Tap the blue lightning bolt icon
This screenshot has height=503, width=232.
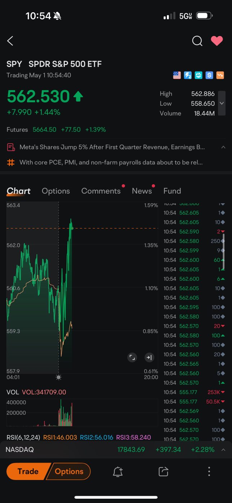pos(188,75)
